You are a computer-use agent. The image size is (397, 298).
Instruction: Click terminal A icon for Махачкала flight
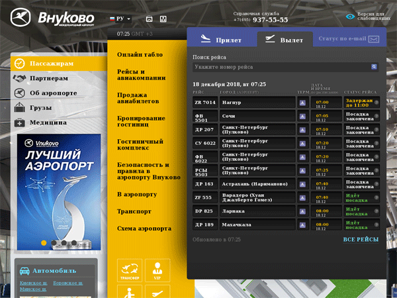tap(302, 225)
